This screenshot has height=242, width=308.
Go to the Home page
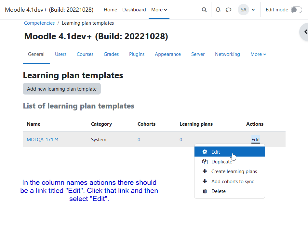[110, 10]
